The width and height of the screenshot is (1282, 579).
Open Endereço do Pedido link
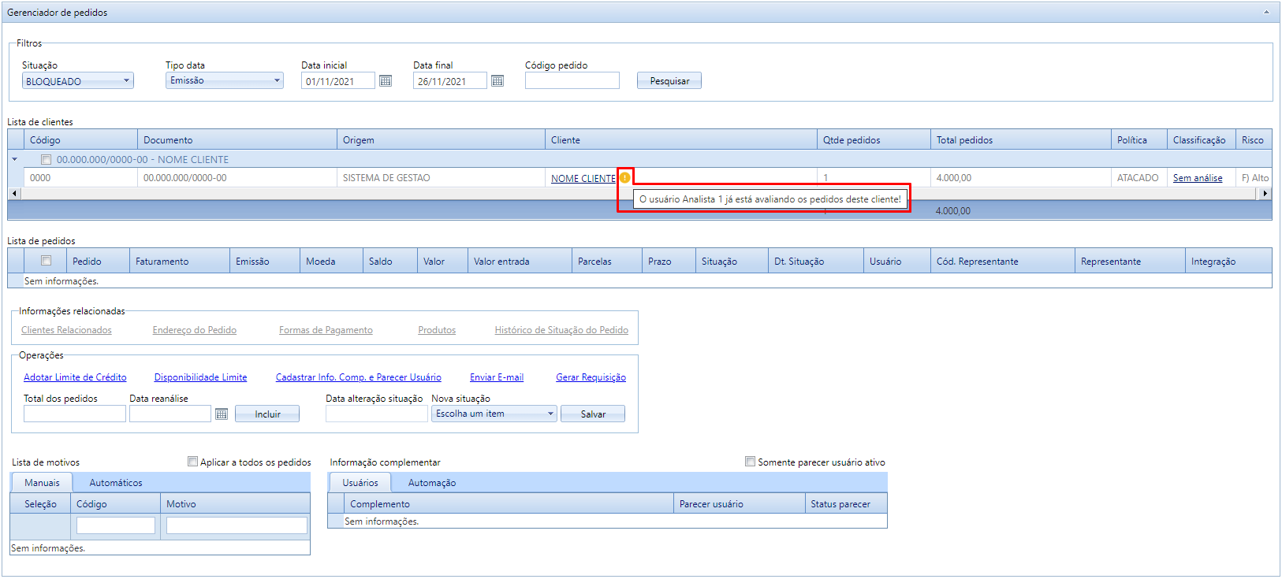point(195,330)
